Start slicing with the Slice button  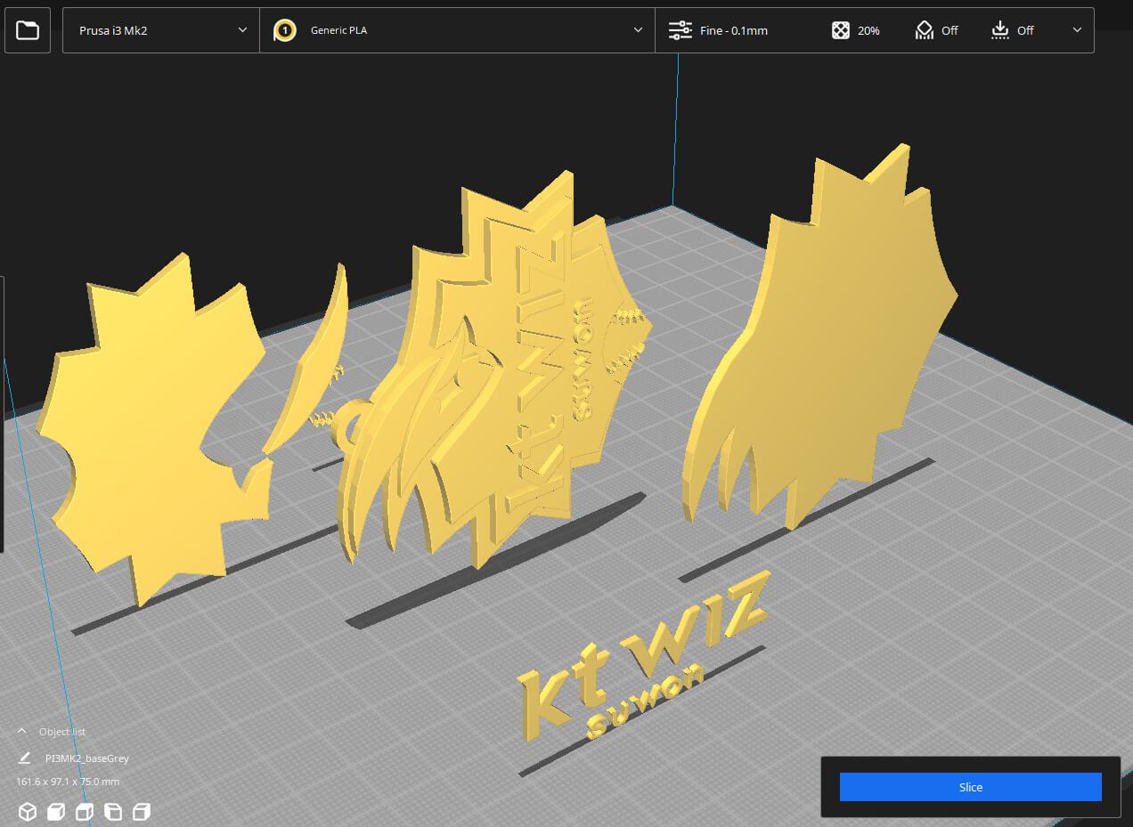(970, 787)
